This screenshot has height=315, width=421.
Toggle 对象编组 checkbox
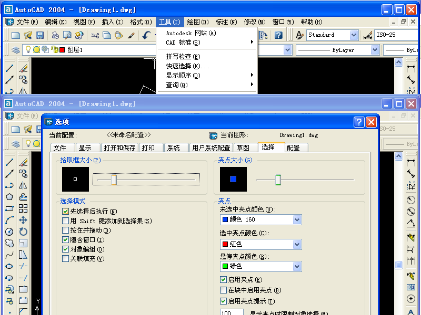point(65,249)
